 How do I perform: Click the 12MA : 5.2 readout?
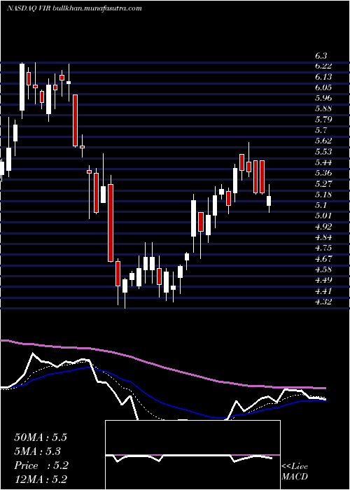pos(41,479)
